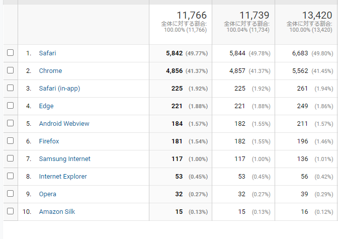Click the total value 13,420
338x239 pixels.
pyautogui.click(x=317, y=15)
